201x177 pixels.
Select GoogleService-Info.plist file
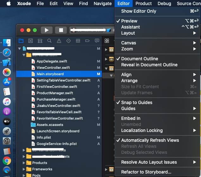click(59, 144)
